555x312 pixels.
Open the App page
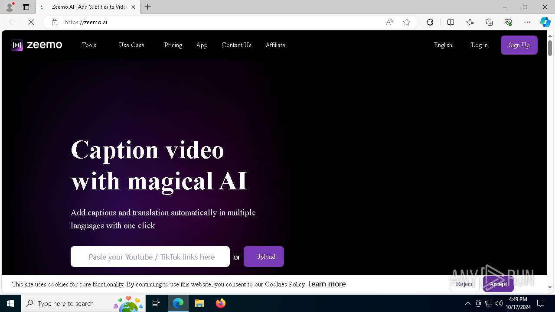coord(202,45)
